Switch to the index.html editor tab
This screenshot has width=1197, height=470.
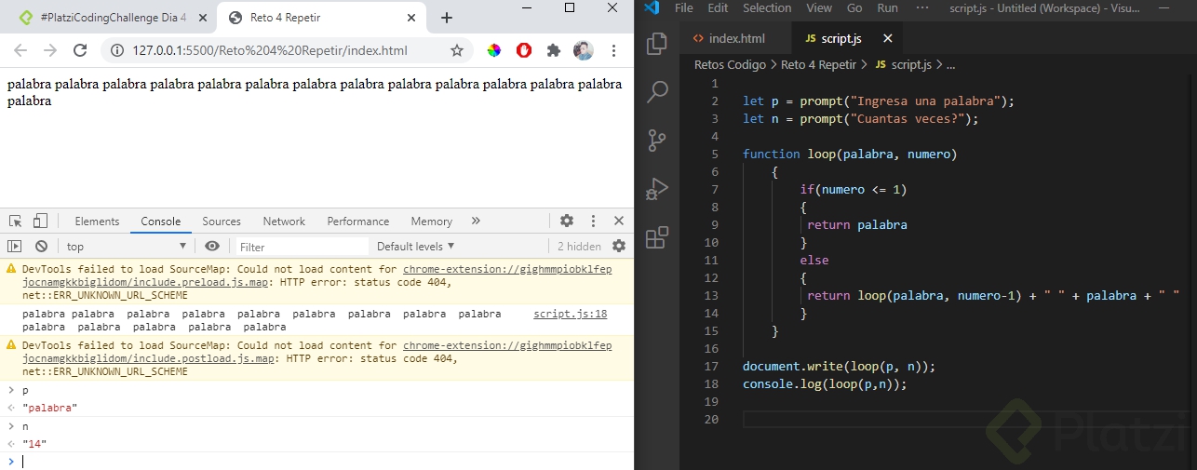click(736, 38)
